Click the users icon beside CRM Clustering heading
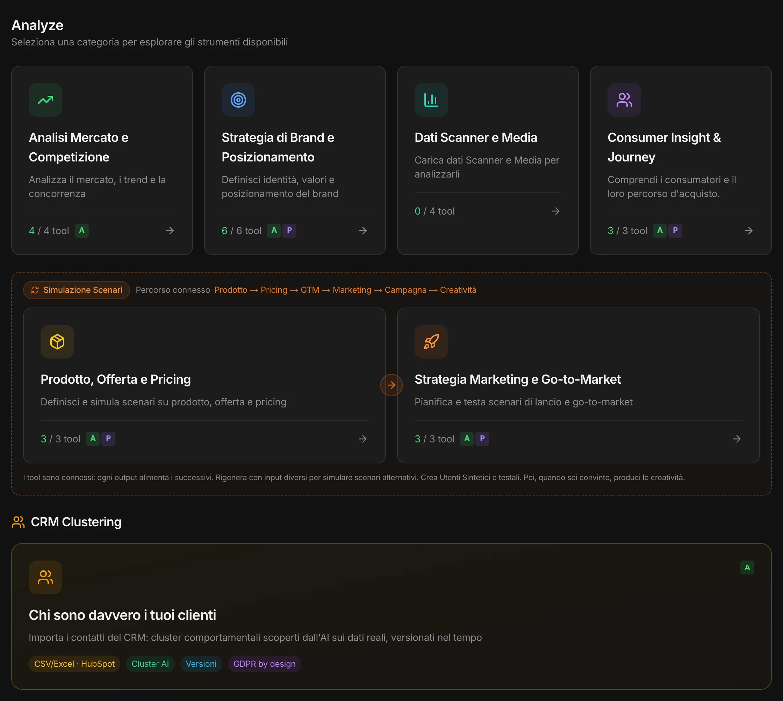Screen dimensions: 783x701 pos(18,522)
